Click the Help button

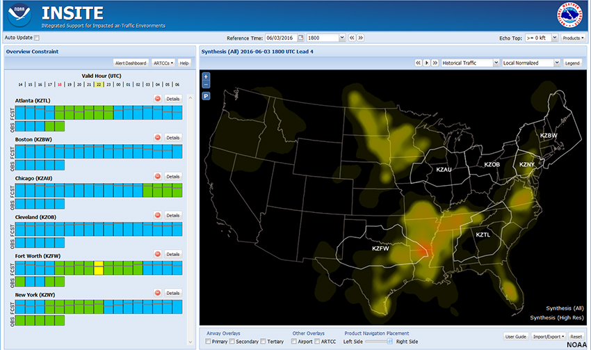[184, 63]
